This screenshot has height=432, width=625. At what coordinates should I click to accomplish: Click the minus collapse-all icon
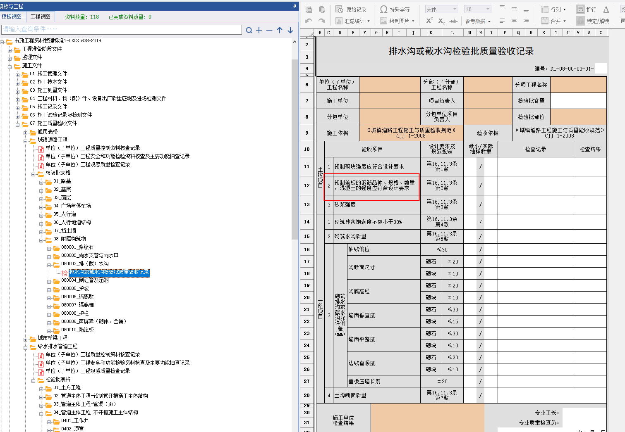pyautogui.click(x=269, y=30)
